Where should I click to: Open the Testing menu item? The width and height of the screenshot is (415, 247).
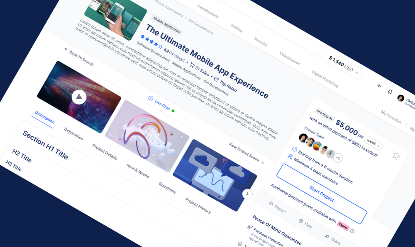click(236, 28)
